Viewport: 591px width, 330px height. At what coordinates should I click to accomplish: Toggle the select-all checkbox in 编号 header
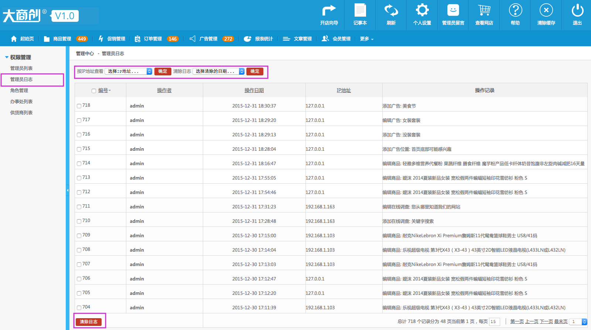coord(94,91)
